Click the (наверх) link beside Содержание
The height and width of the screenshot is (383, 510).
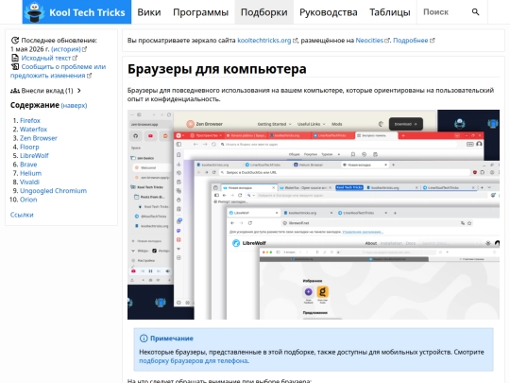(74, 106)
